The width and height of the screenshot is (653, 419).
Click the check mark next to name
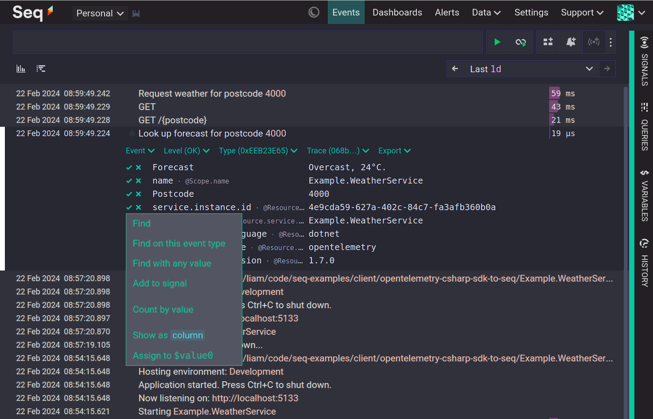point(129,181)
